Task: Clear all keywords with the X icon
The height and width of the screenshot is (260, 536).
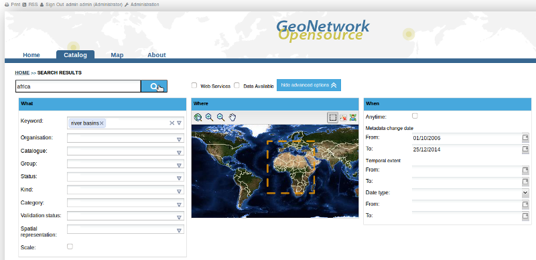Action: tap(172, 123)
